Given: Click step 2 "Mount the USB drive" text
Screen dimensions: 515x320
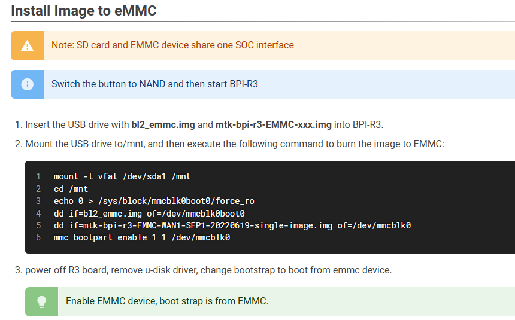Looking at the screenshot, I should [x=234, y=144].
